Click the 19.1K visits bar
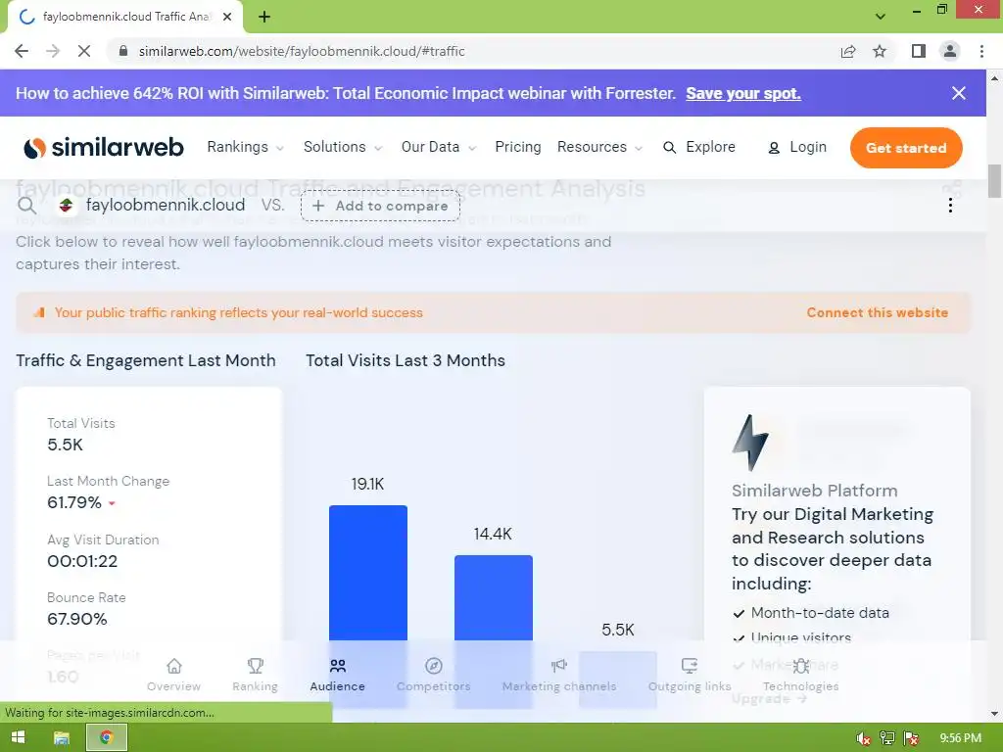This screenshot has height=752, width=1003. pyautogui.click(x=368, y=605)
